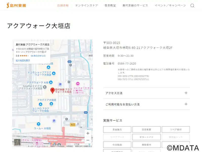
Task: Click the greyed-out リペアブース button
Action: tap(117, 137)
